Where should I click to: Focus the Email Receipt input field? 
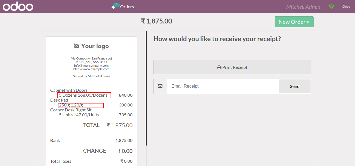[x=223, y=86]
